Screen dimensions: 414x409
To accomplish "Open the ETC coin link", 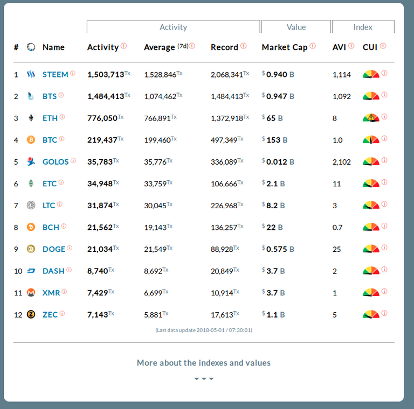I will coord(50,184).
